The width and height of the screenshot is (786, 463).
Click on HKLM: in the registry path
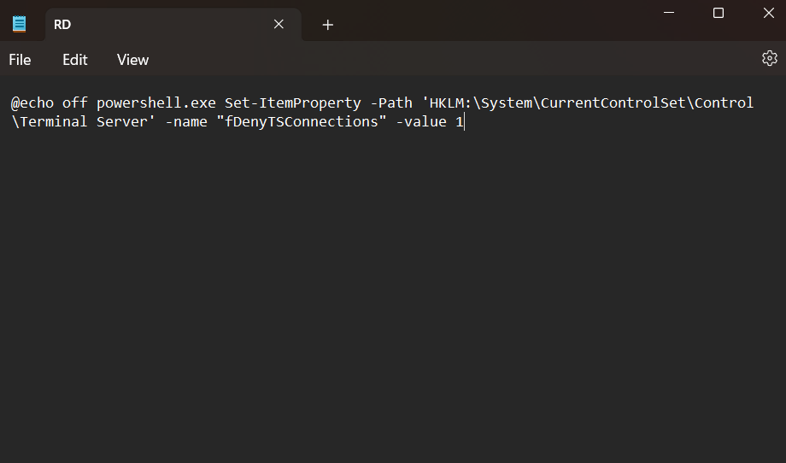[450, 103]
